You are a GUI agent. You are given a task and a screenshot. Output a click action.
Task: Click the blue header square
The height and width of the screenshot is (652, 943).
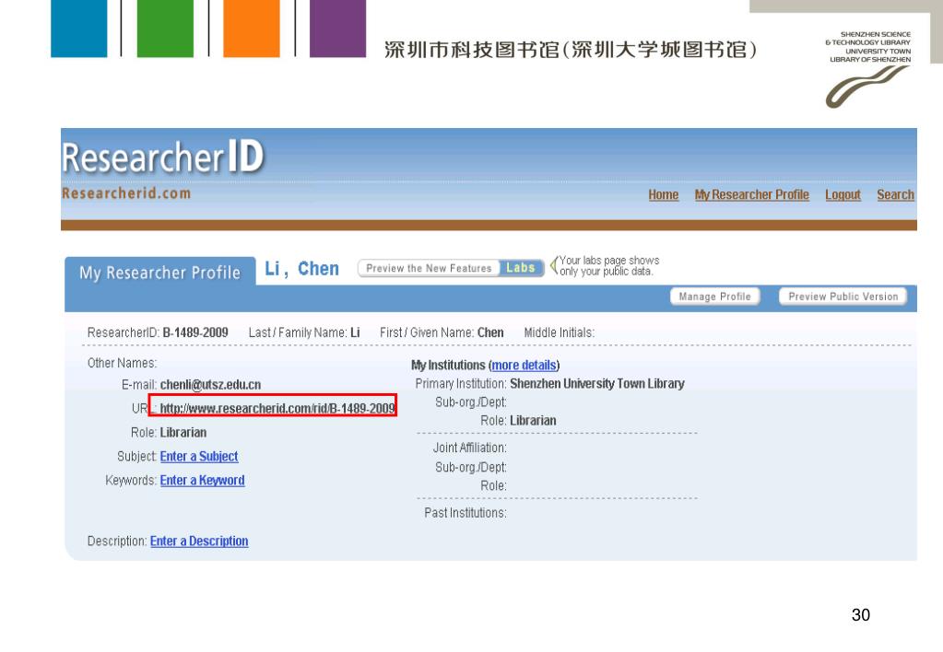coord(78,29)
